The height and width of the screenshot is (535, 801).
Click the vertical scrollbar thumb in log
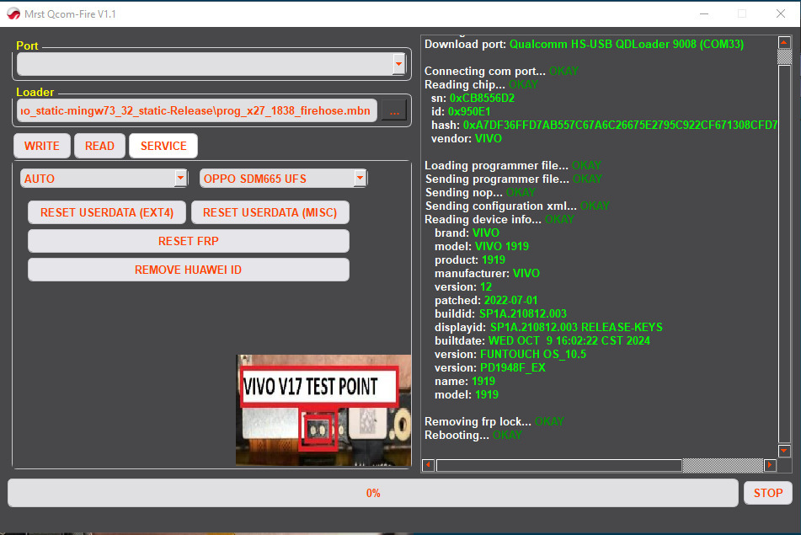784,254
